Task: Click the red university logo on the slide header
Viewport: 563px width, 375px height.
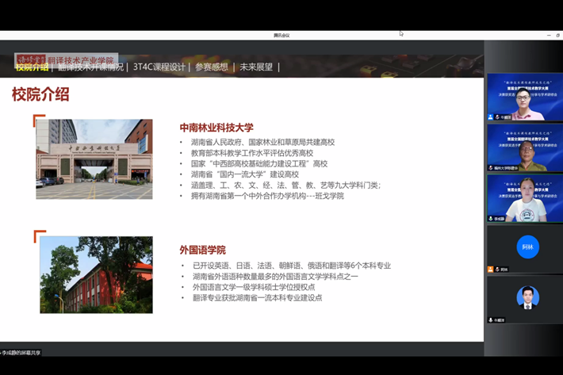Action: [x=31, y=60]
